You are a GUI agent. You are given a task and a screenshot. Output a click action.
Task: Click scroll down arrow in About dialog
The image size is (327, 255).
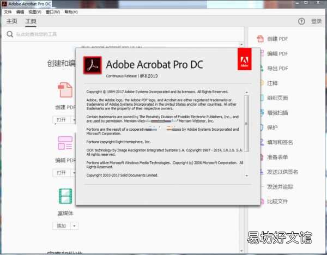point(246,175)
